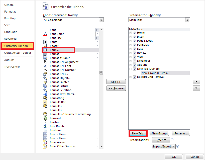Open the Import/Export dropdown button

click(x=164, y=146)
